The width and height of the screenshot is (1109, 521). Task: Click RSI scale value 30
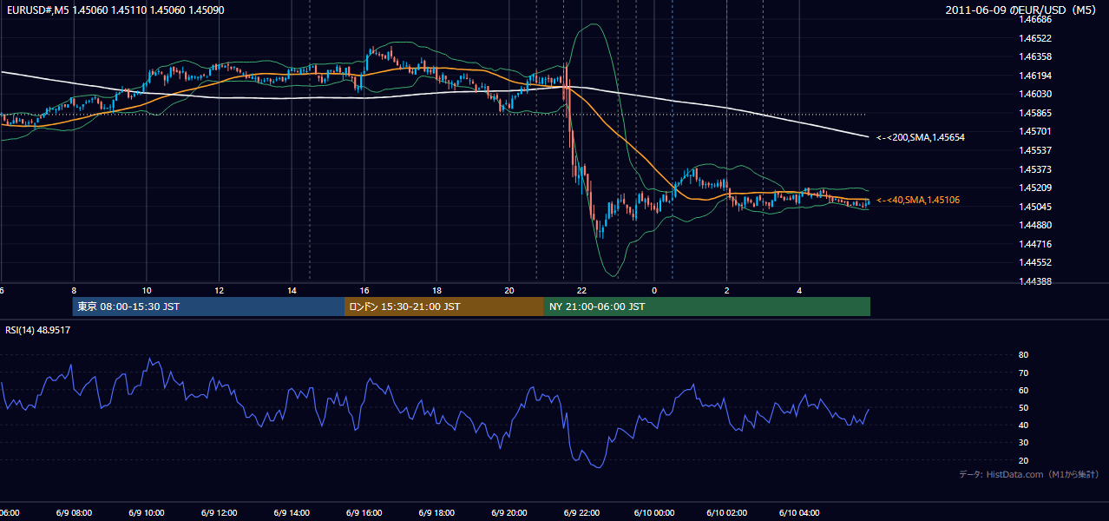click(x=1023, y=442)
